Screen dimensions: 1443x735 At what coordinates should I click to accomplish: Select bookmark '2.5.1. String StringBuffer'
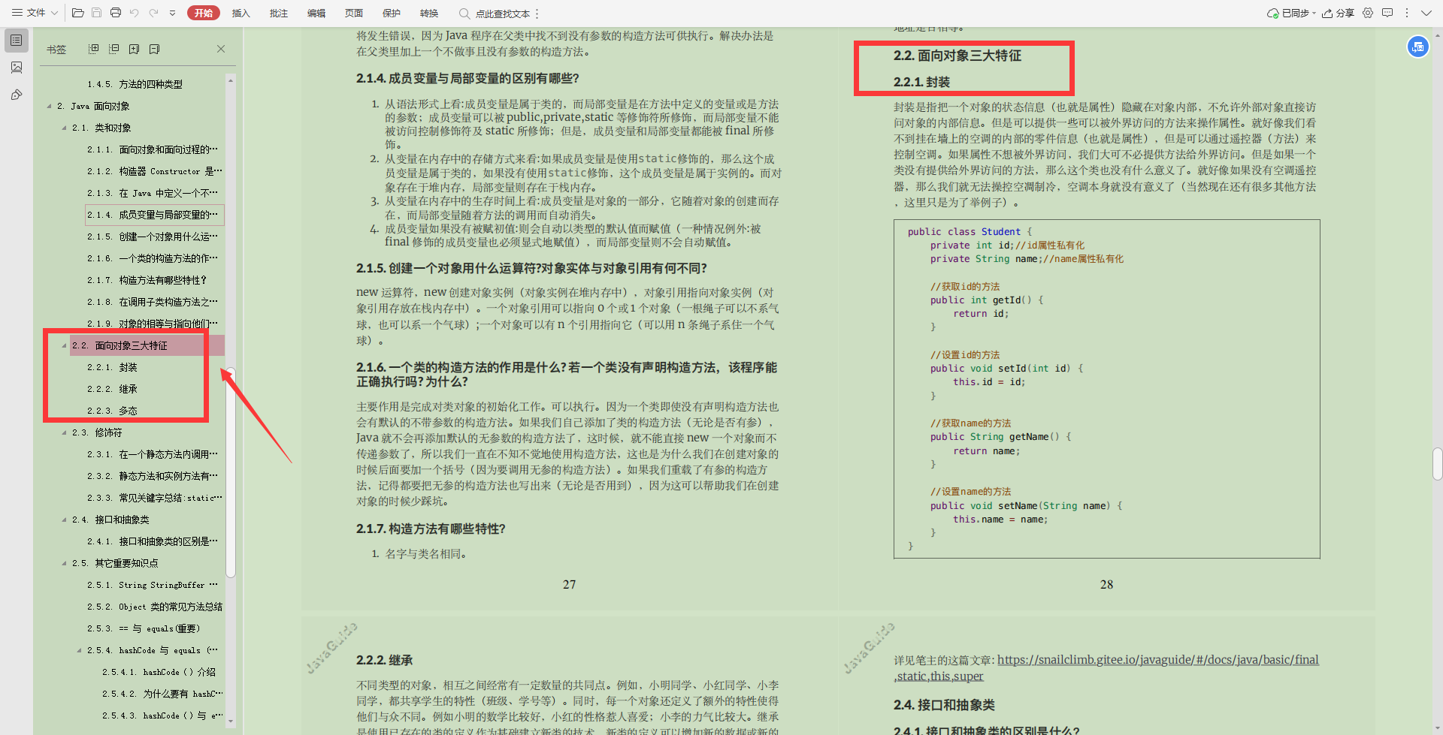click(x=153, y=585)
